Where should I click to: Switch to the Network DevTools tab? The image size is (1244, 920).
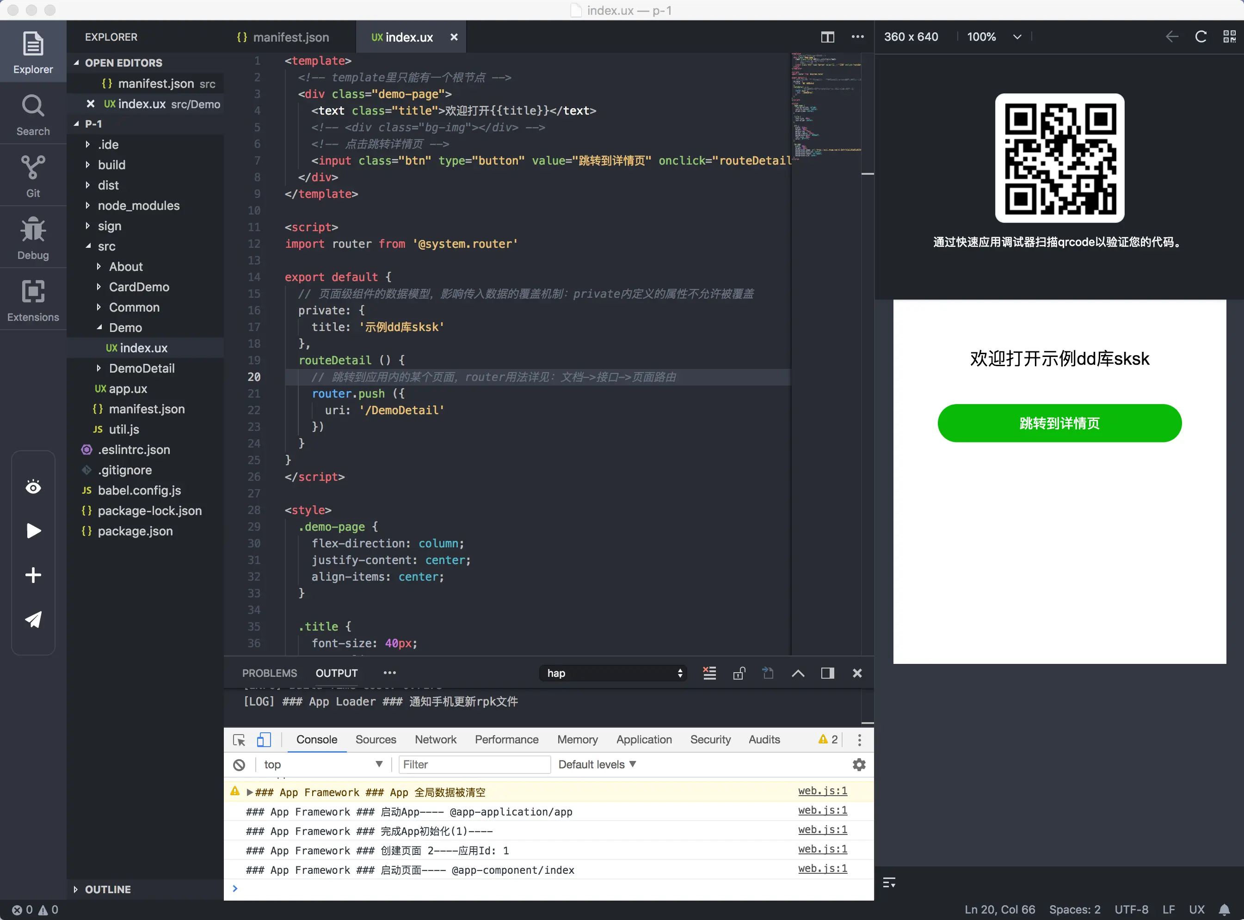[x=435, y=740]
